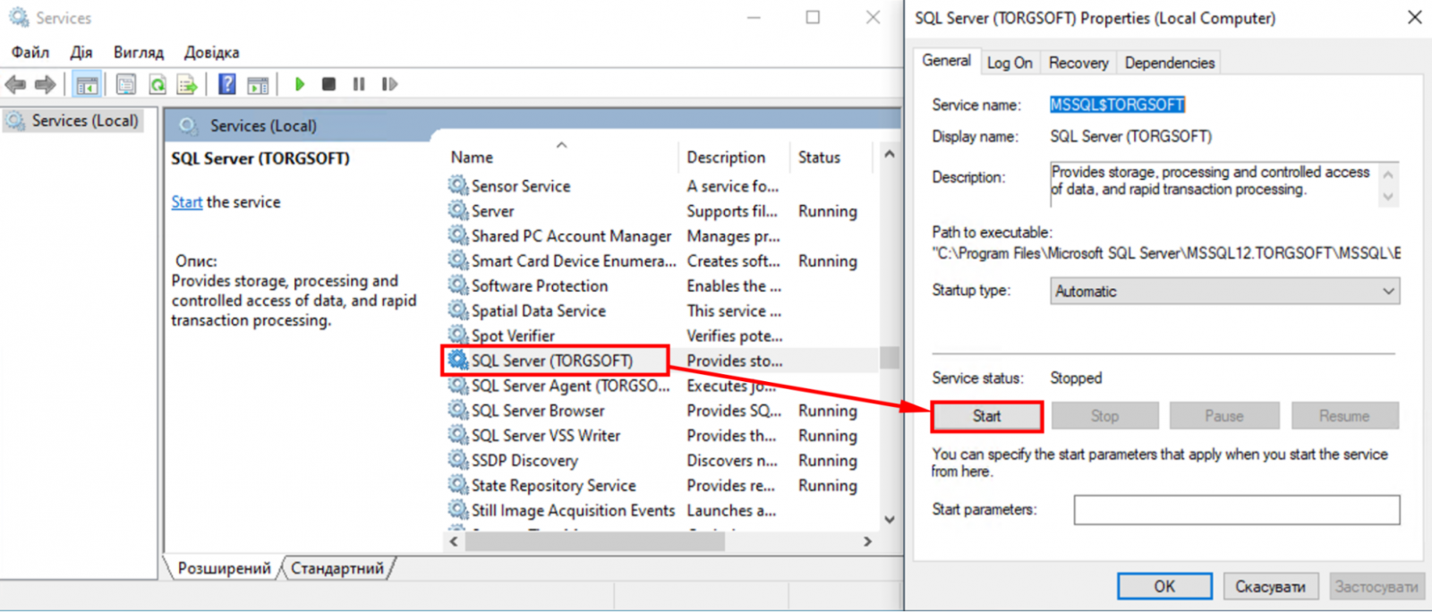Image resolution: width=1432 pixels, height=612 pixels.
Task: Switch to the Стандартний view tab
Action: (x=337, y=568)
